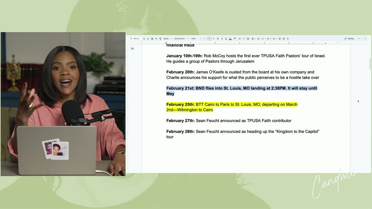Open the text color picker
The image size is (372, 209).
pyautogui.click(x=230, y=39)
